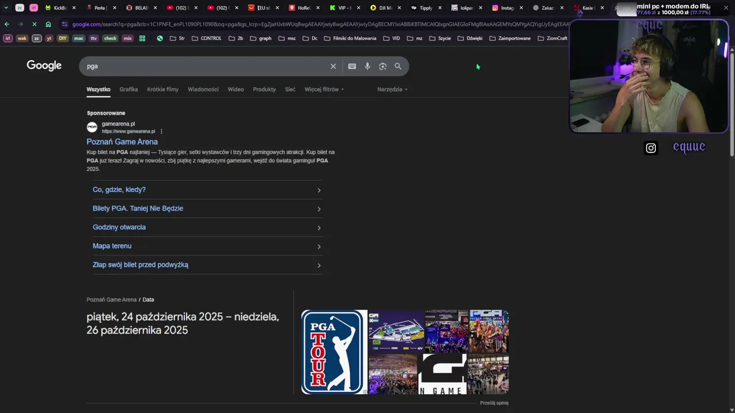
Task: Start voice search with the microphone icon
Action: click(x=367, y=66)
